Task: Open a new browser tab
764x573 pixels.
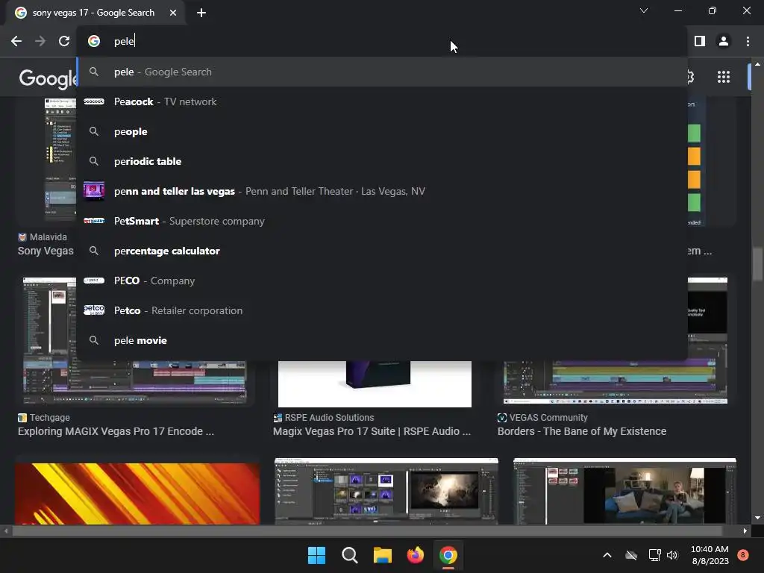Action: click(x=201, y=13)
